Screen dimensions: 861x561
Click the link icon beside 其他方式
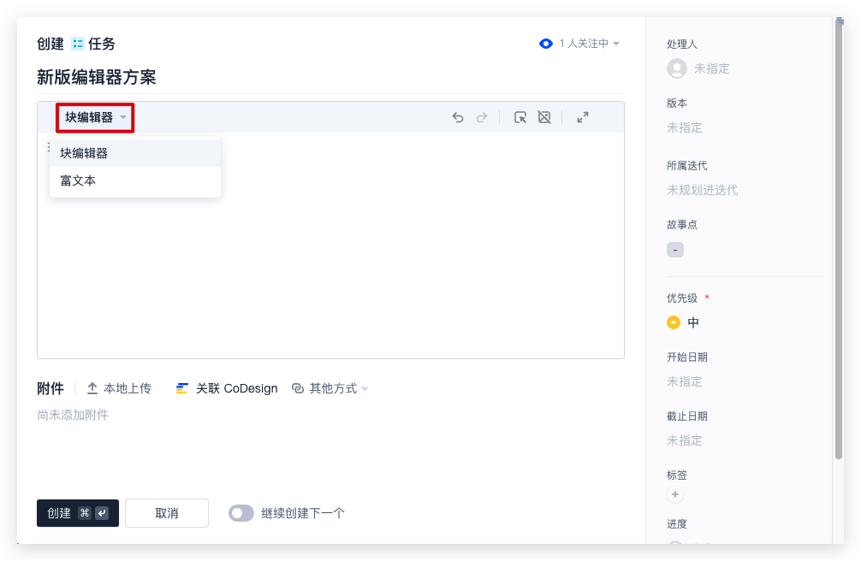[298, 388]
